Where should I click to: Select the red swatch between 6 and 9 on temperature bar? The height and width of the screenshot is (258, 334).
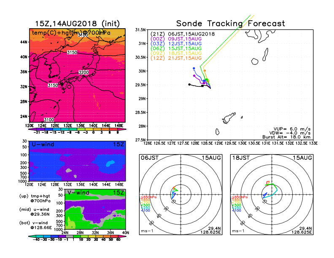coord(114,129)
